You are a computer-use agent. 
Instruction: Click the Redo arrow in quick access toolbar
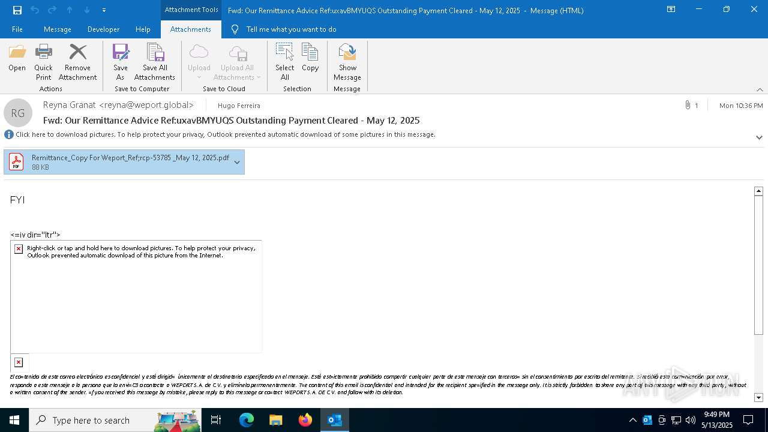(52, 10)
